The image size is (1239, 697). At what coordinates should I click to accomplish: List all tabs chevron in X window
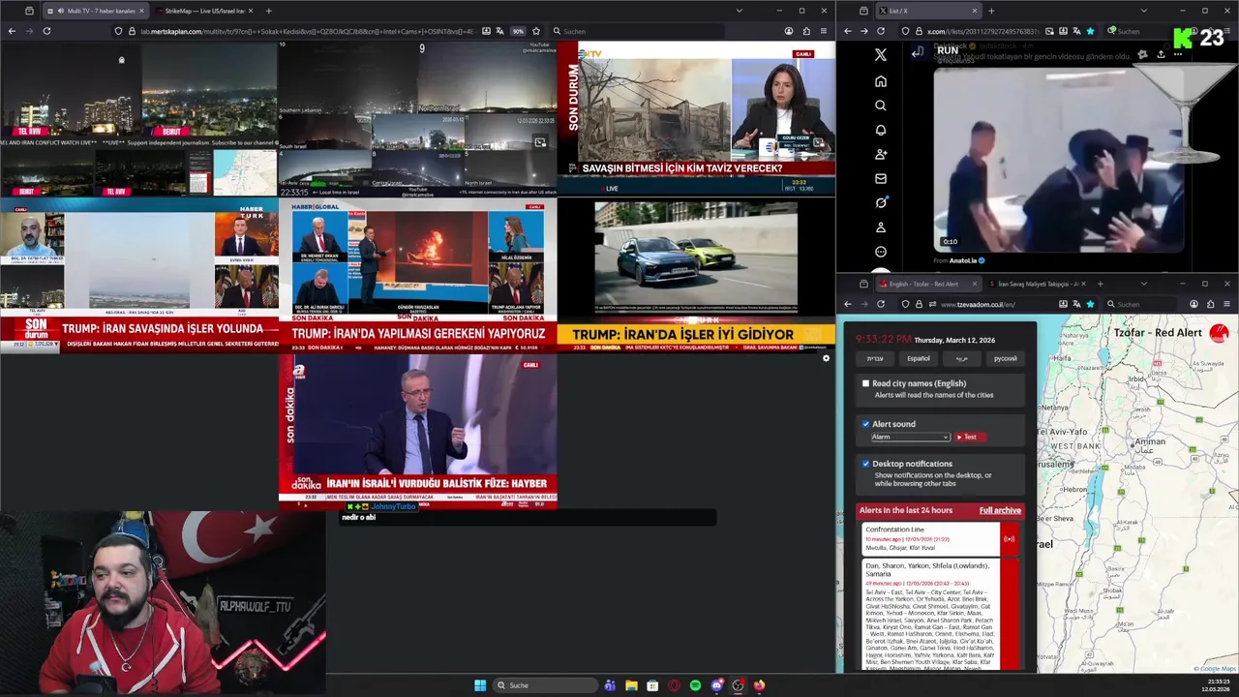pyautogui.click(x=1144, y=11)
